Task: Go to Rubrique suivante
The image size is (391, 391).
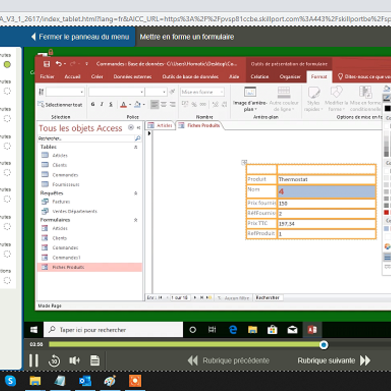Action: [x=334, y=361]
